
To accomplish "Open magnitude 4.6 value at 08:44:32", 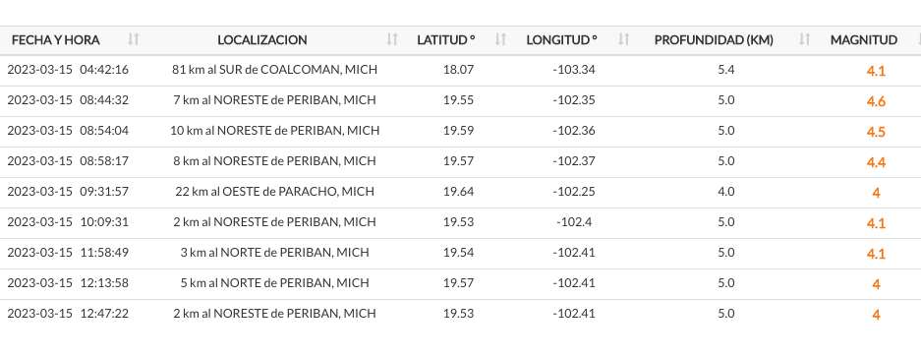I will (876, 101).
